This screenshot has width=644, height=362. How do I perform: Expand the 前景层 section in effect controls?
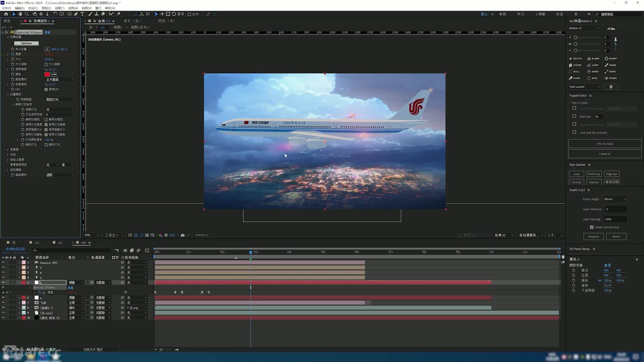8,149
